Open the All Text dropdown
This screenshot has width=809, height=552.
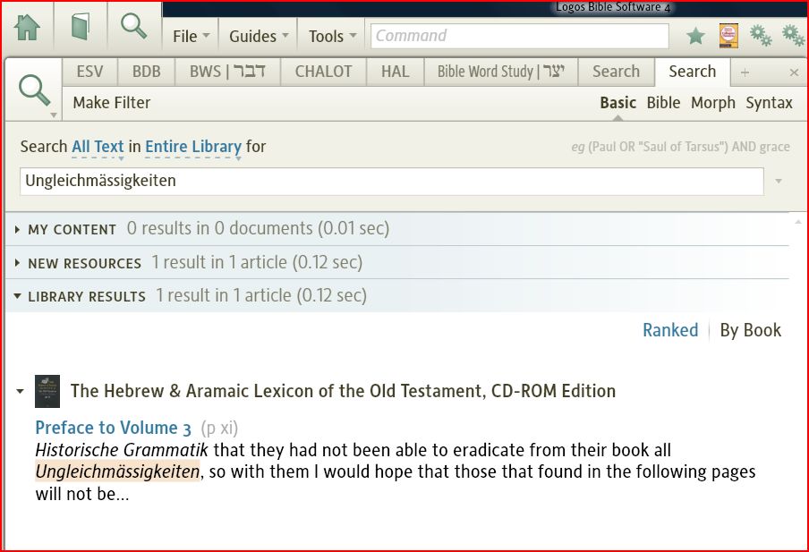click(98, 147)
